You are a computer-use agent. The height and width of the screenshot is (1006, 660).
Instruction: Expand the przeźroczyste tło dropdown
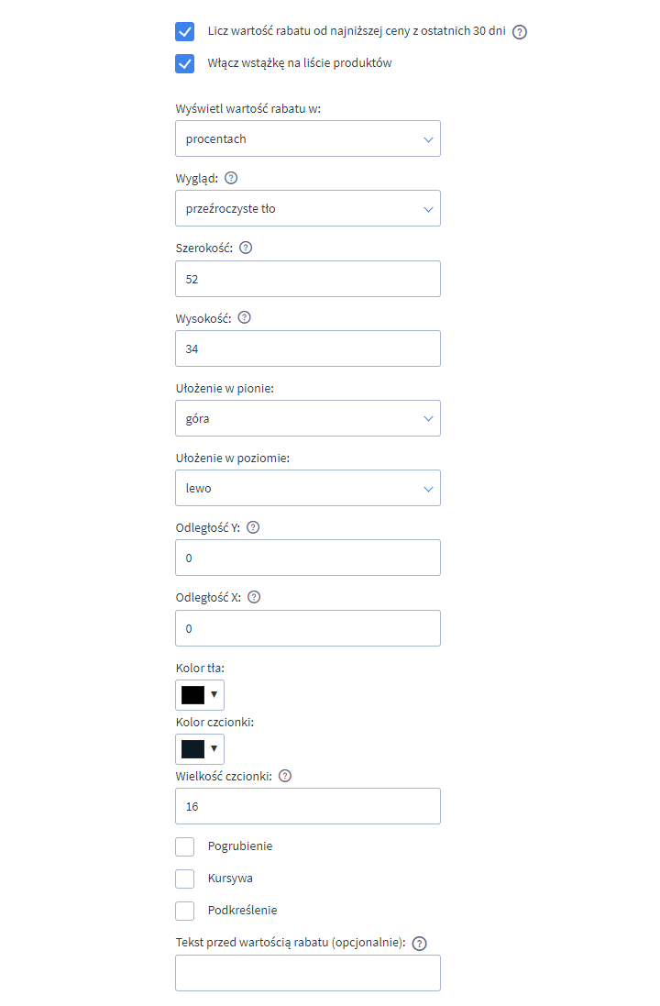[308, 208]
